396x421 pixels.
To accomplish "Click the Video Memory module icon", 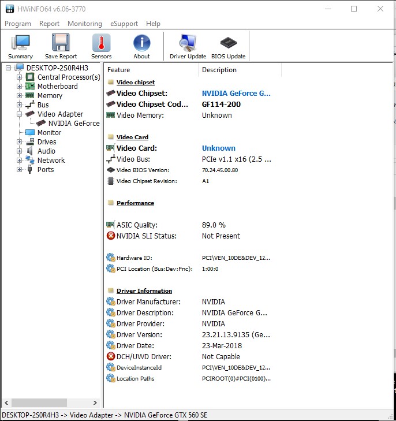I will tap(110, 115).
